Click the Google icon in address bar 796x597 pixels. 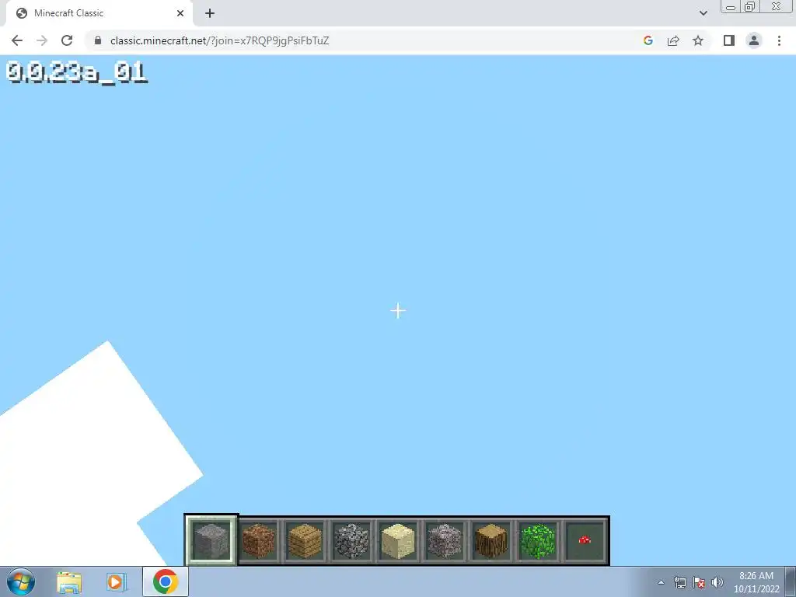[648, 40]
